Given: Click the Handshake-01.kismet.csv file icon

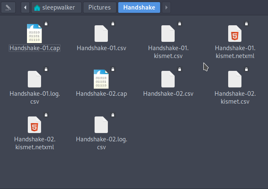Looking at the screenshot, I should point(168,33).
